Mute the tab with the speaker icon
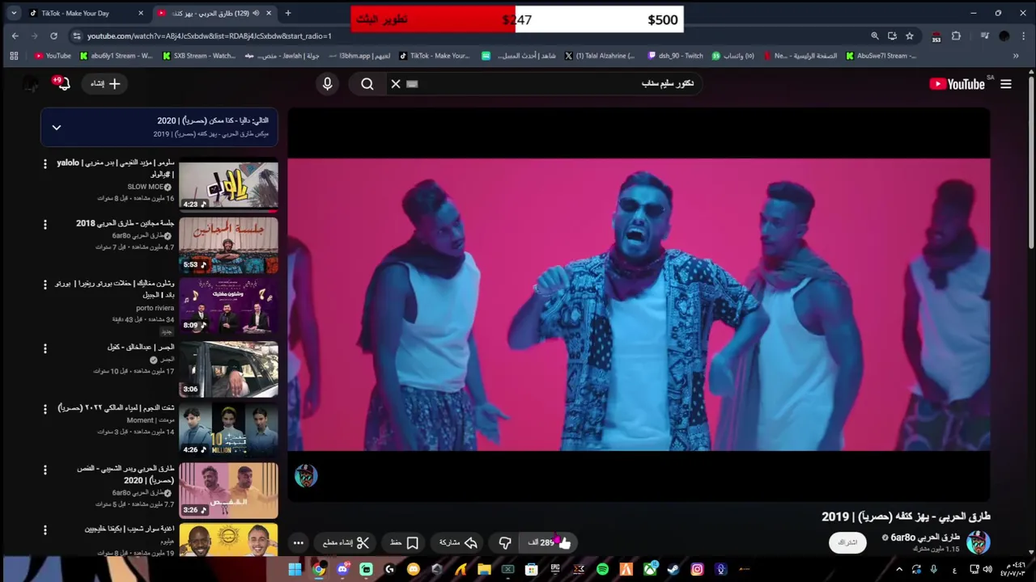This screenshot has width=1036, height=582. (256, 13)
